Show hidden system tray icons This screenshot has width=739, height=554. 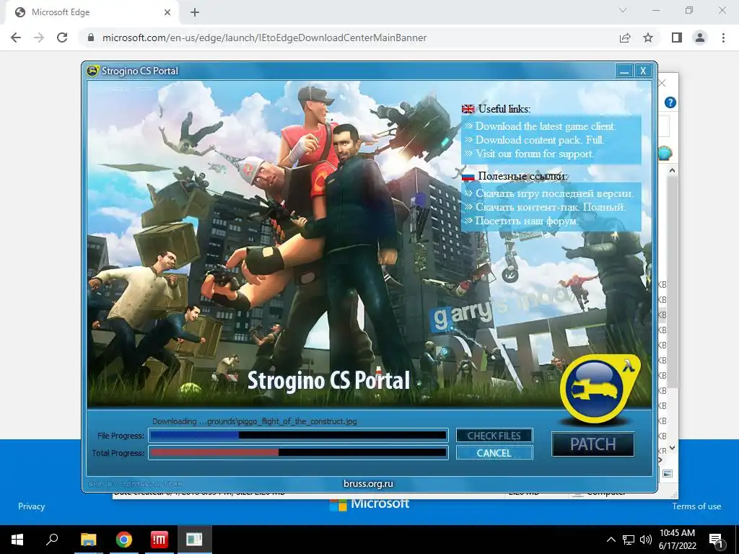click(x=611, y=540)
